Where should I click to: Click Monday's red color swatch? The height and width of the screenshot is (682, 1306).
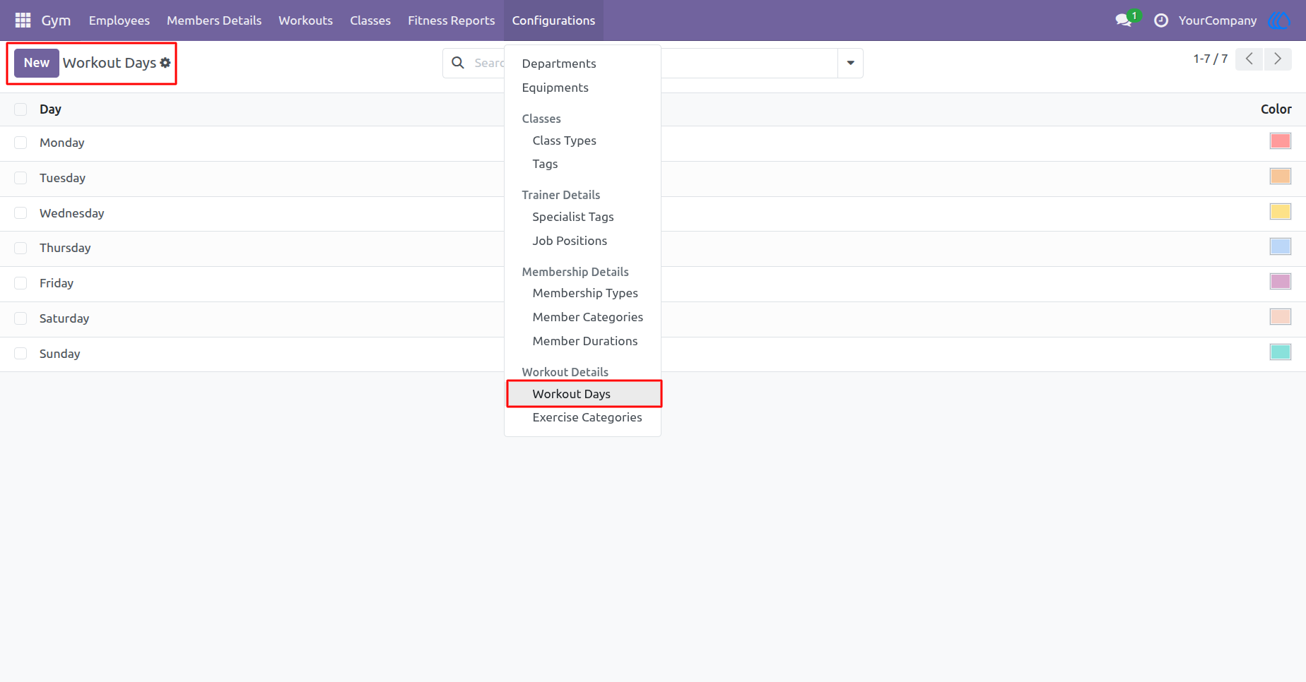[x=1280, y=141]
